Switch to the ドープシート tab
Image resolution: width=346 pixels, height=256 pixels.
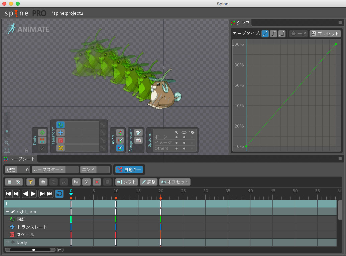pos(19,159)
